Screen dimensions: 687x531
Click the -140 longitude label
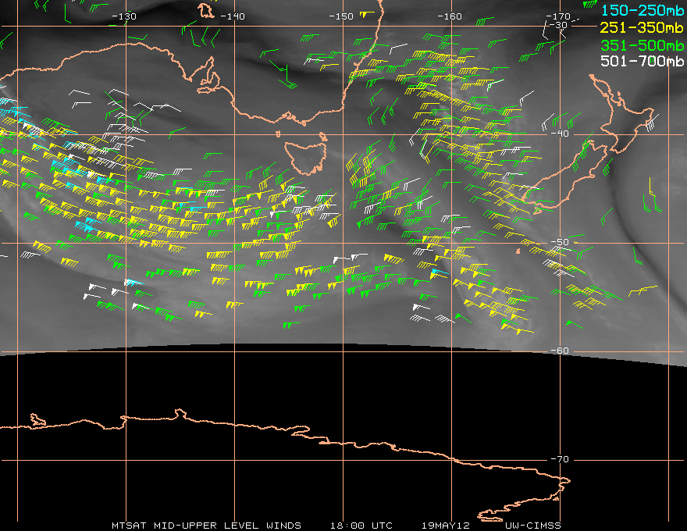pos(232,16)
